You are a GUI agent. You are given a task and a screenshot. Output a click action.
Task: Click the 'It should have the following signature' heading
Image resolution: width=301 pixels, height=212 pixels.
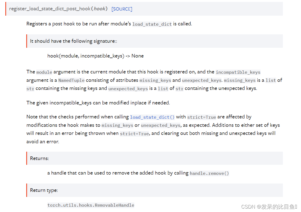(73, 41)
